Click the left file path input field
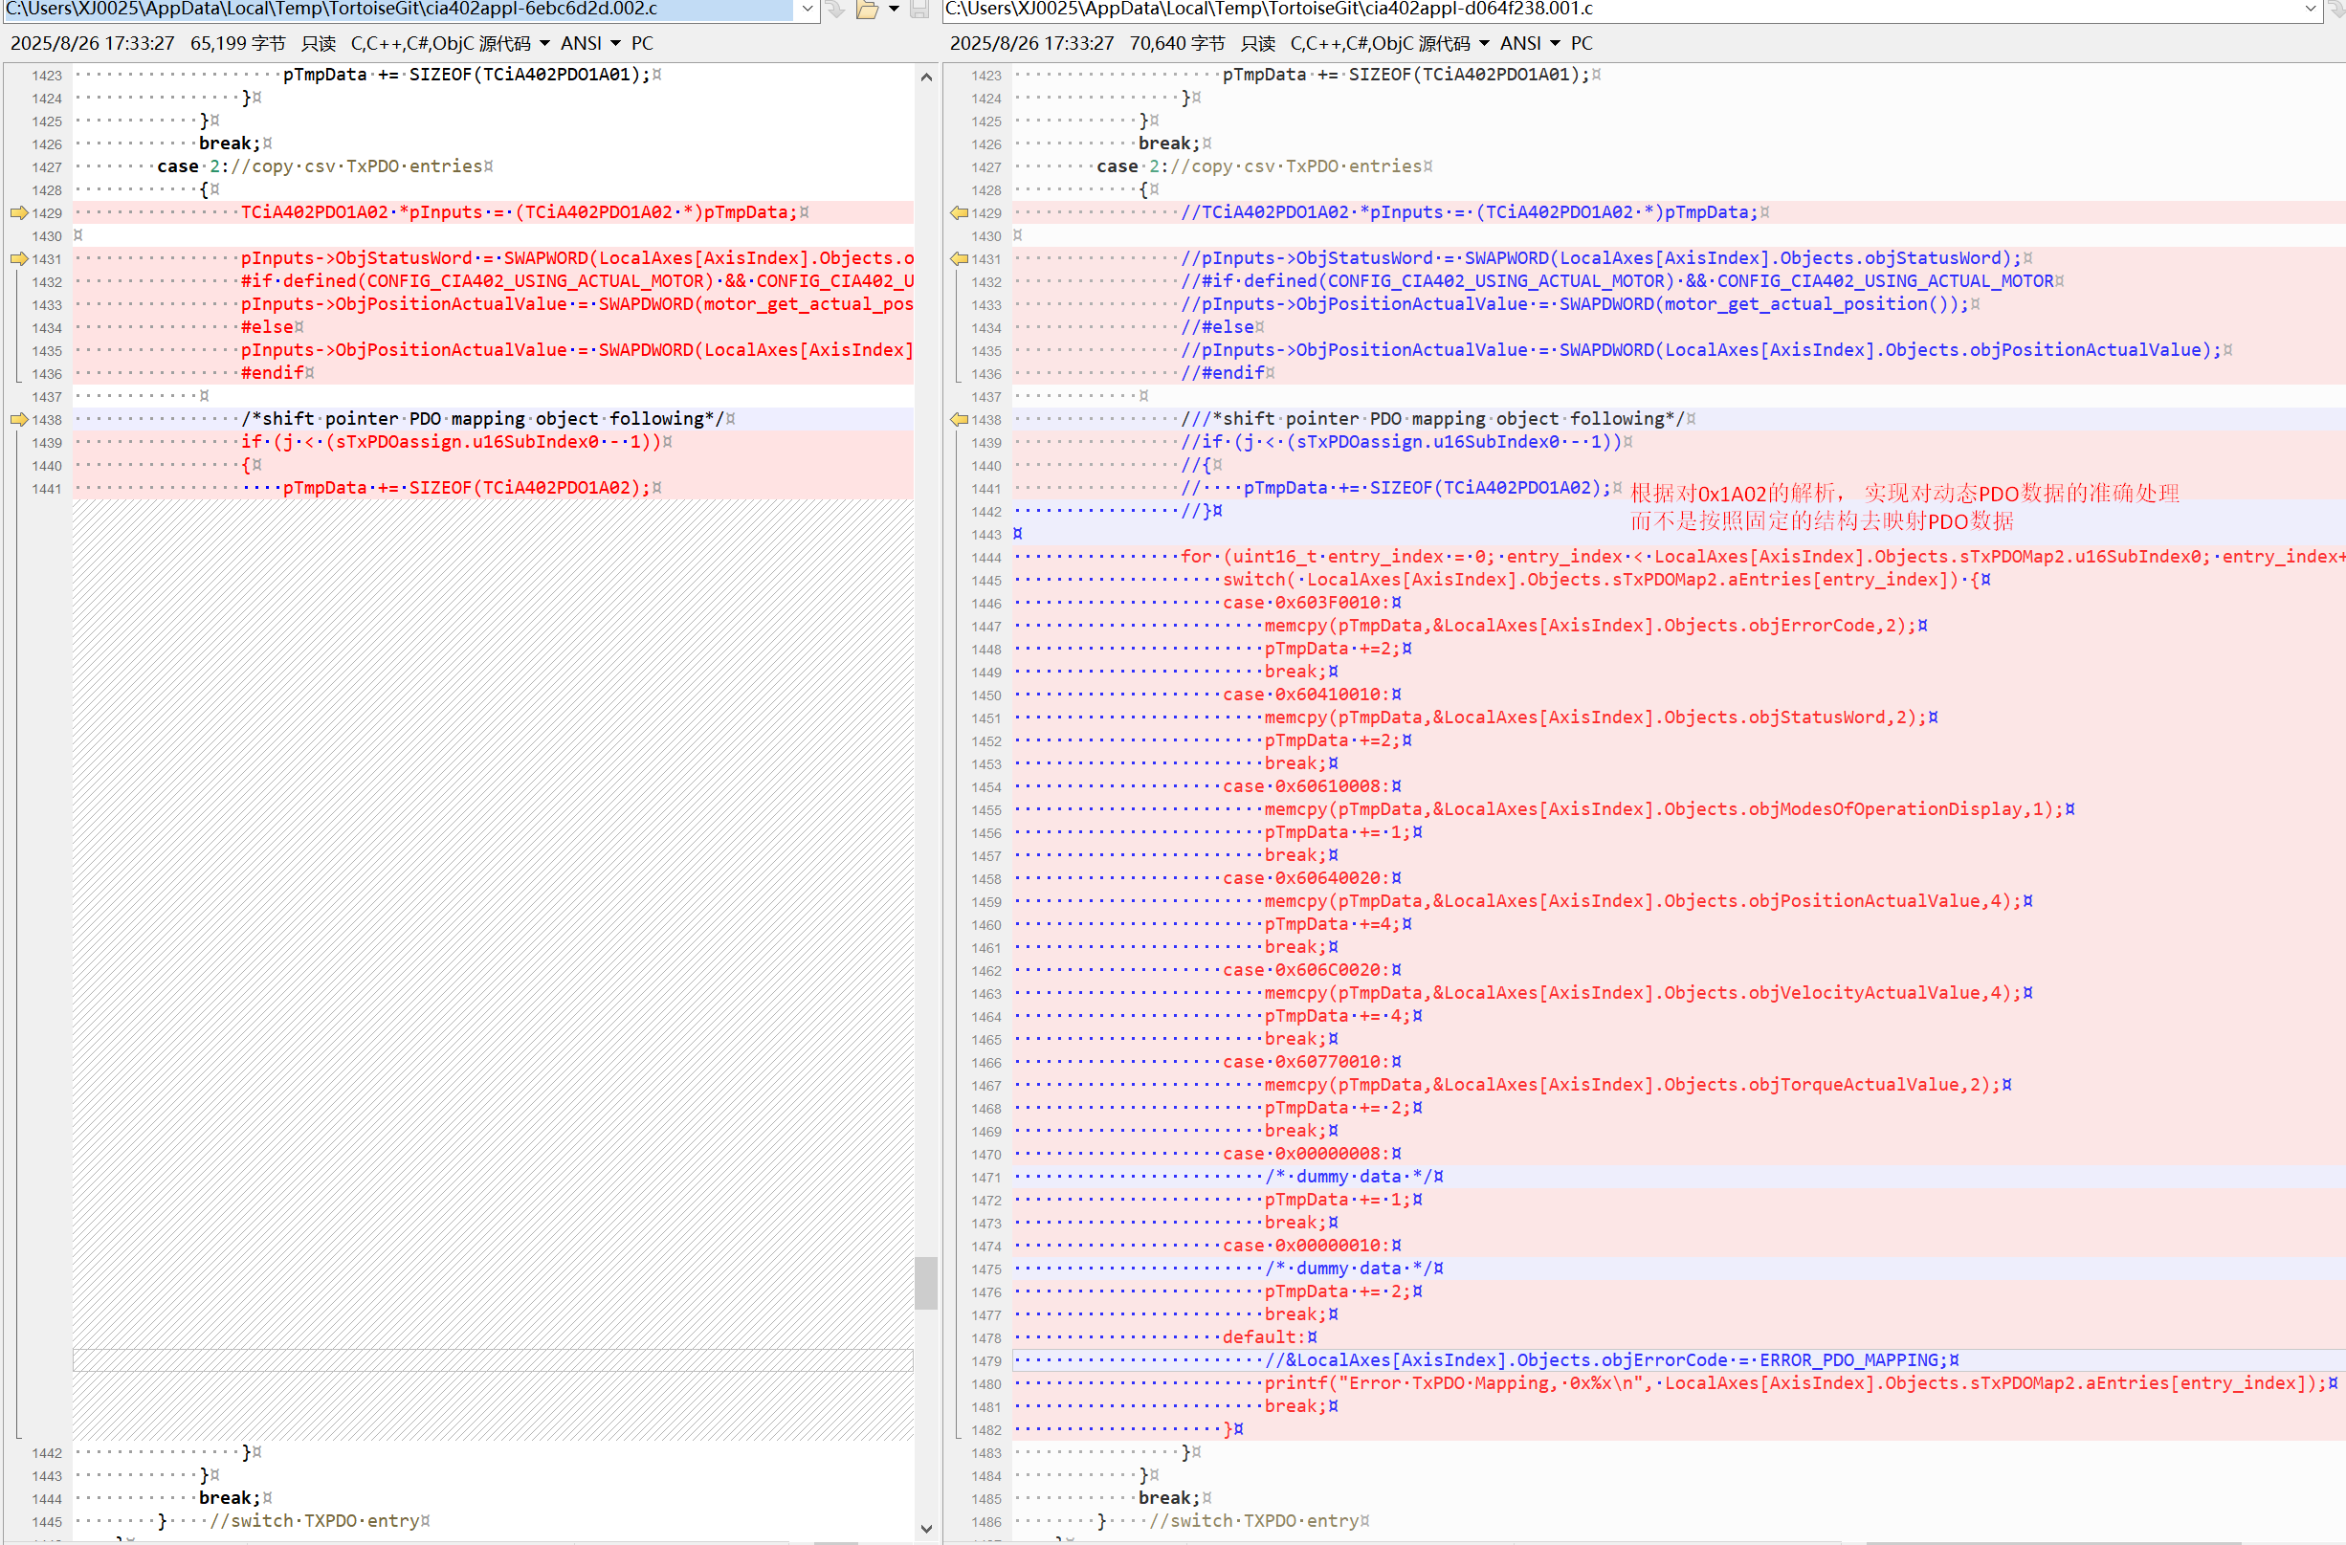 click(398, 9)
